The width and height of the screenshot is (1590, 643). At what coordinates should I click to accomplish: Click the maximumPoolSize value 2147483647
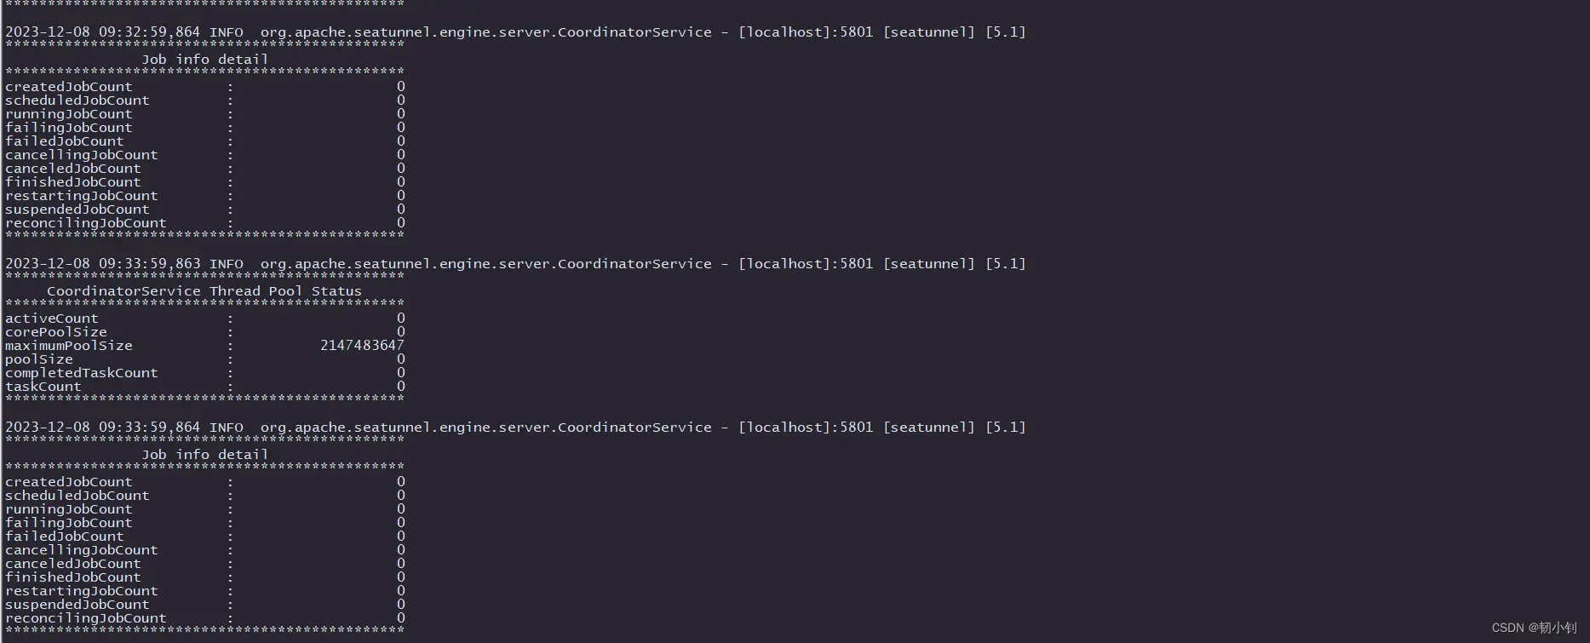tap(362, 346)
